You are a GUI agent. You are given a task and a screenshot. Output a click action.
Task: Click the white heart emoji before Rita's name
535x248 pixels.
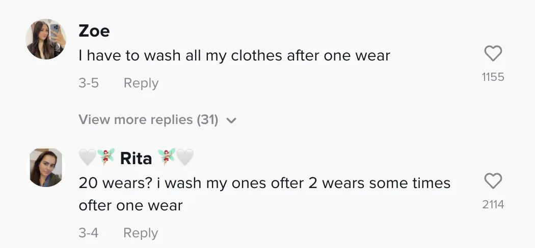[x=88, y=158]
